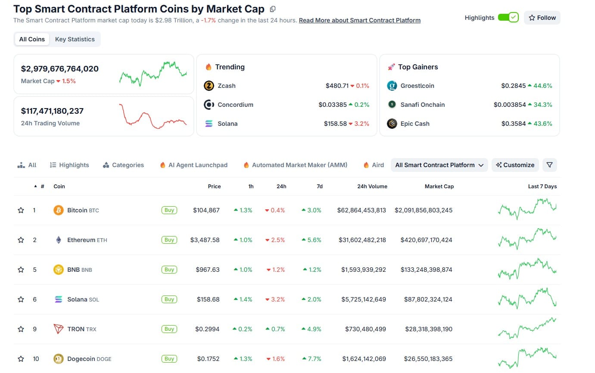The image size is (595, 373).
Task: Open the All Smart Contract Platform dropdown
Action: (439, 165)
